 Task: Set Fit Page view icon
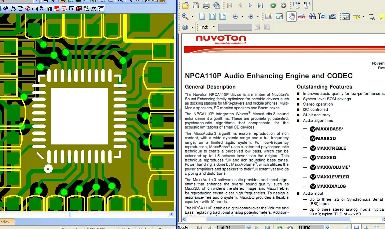(x=212, y=16)
